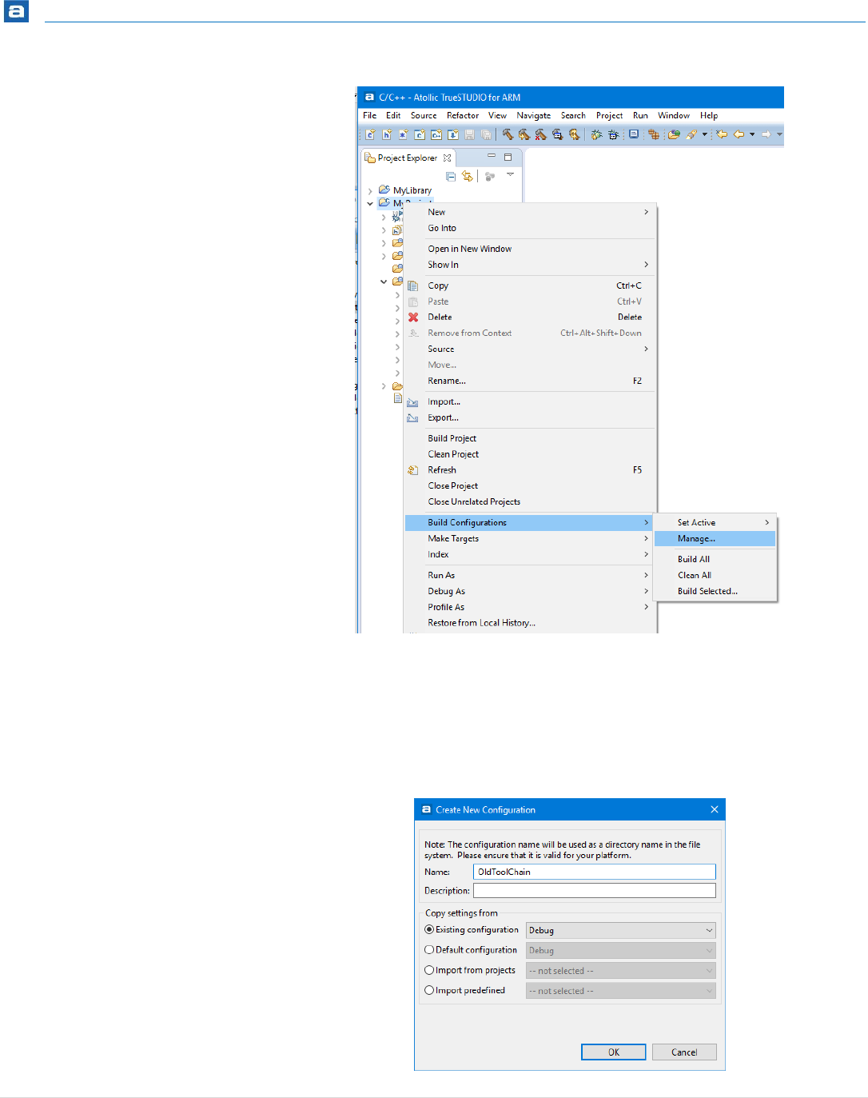The height and width of the screenshot is (1098, 868).
Task: Click the first green bug Debug icon
Action: click(x=596, y=134)
